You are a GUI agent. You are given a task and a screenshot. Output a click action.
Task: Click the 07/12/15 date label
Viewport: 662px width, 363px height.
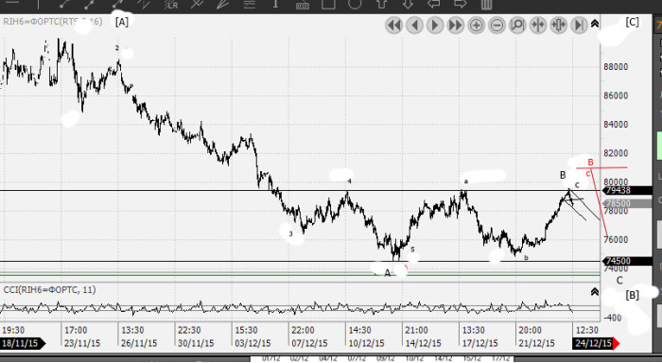309,343
